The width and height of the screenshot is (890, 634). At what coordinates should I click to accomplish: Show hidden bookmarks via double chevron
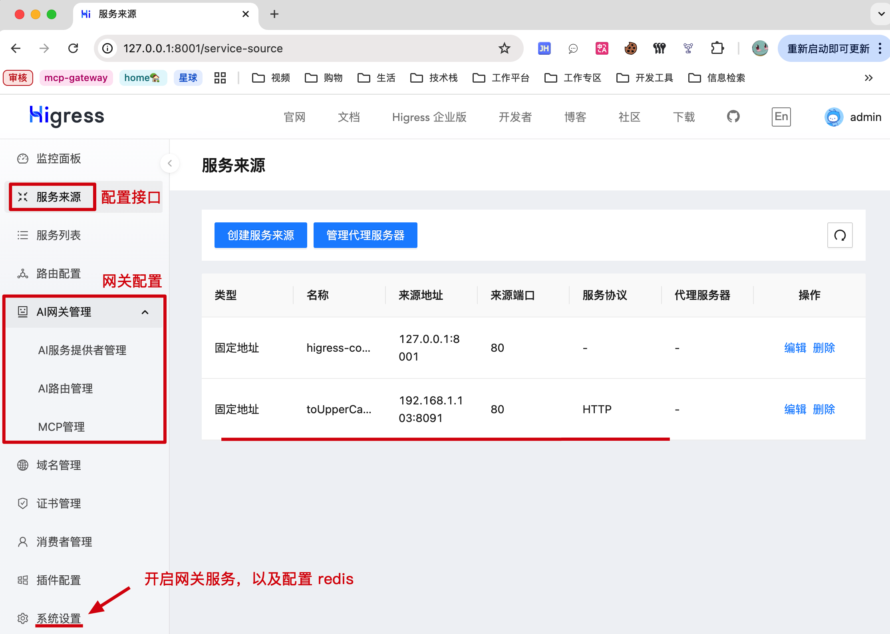click(x=868, y=78)
